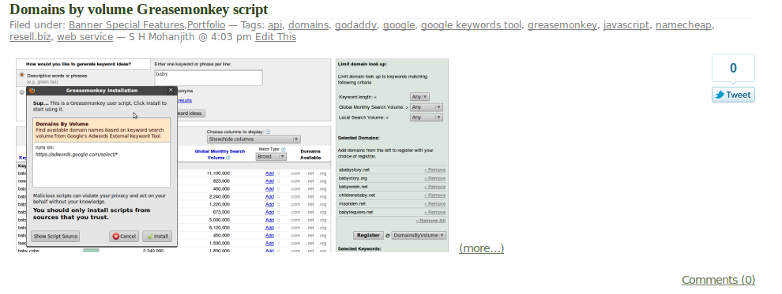Remove babytequiers.net from selected domains
The height and width of the screenshot is (294, 782).
(x=435, y=212)
